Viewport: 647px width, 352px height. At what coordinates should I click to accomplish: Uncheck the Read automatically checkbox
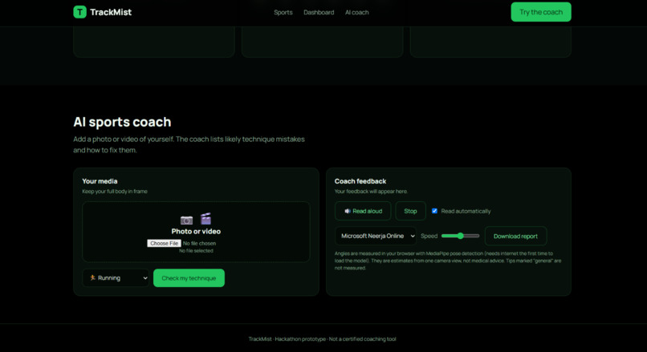point(434,211)
